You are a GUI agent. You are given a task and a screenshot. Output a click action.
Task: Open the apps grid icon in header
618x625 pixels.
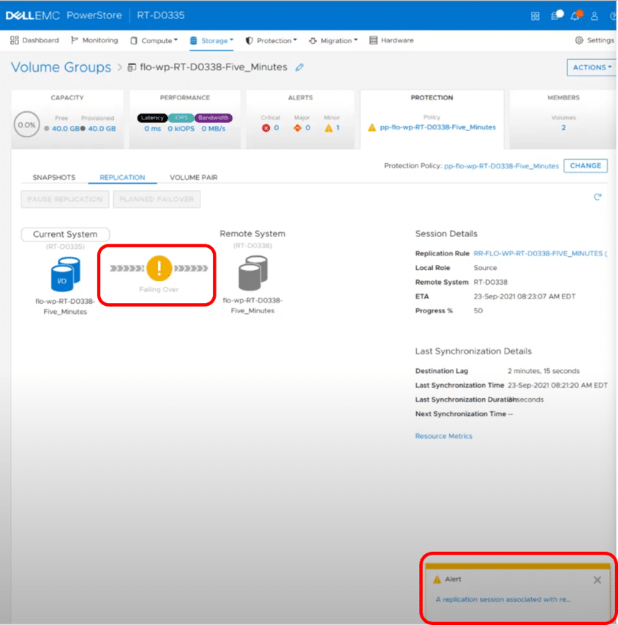[x=535, y=16]
